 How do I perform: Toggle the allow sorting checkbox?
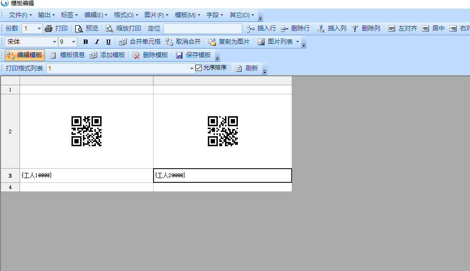(x=199, y=68)
